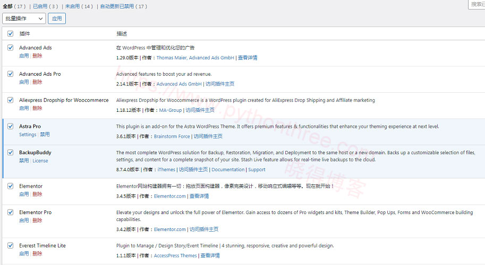Screen dimensions: 485x265
Task: Delete Advanced Ads via 删除 link
Action: tap(37, 56)
